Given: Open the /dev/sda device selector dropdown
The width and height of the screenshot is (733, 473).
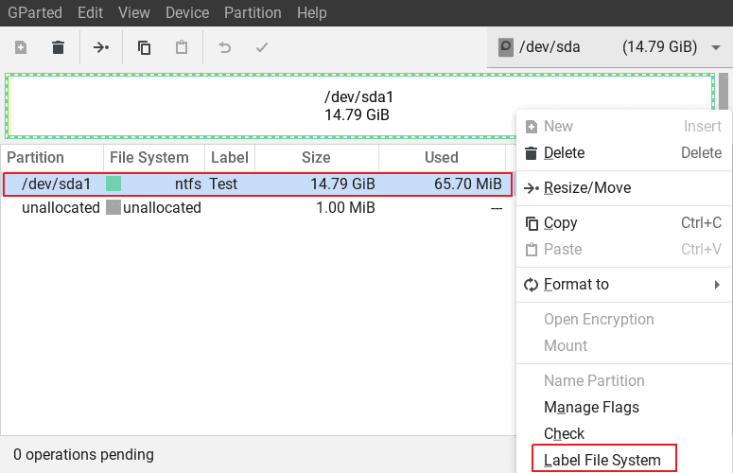Looking at the screenshot, I should 610,47.
